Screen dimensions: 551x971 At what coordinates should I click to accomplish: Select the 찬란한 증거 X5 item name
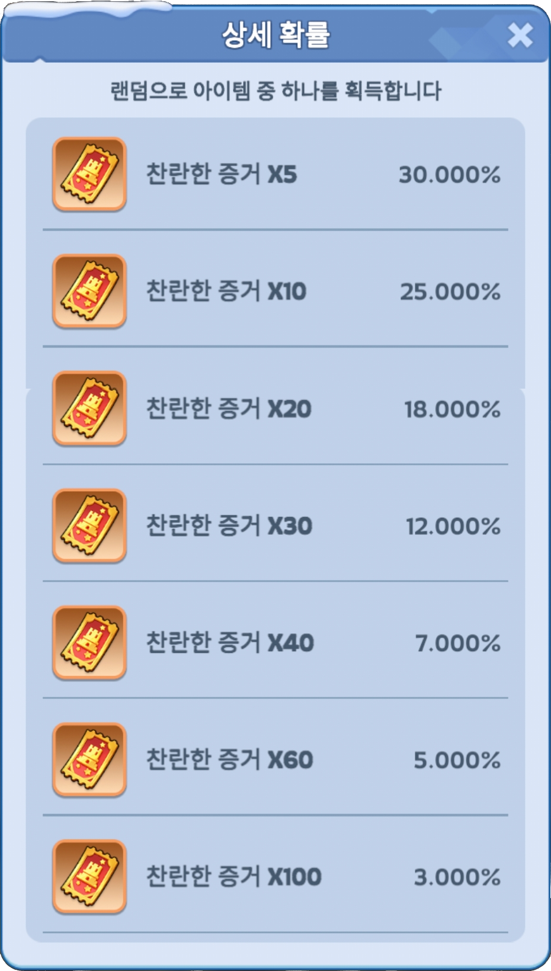tap(221, 174)
